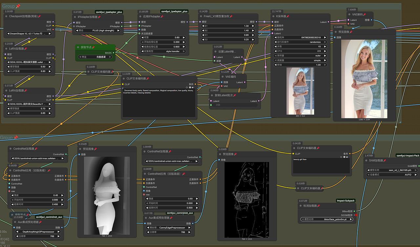Collapse the K采样器 node via its dot
Screen dimensions: 420x247
click(273, 16)
